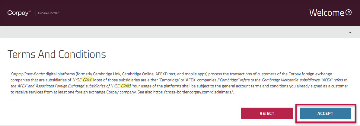
Task: Open the Corpay Cross-Border underlined link
Action: point(28,74)
